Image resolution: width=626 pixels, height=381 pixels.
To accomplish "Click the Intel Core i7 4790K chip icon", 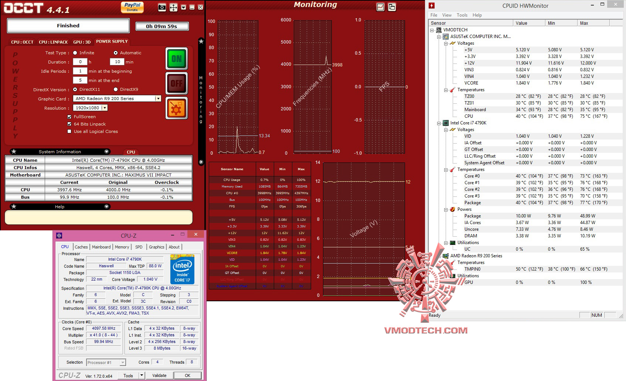I will [446, 123].
